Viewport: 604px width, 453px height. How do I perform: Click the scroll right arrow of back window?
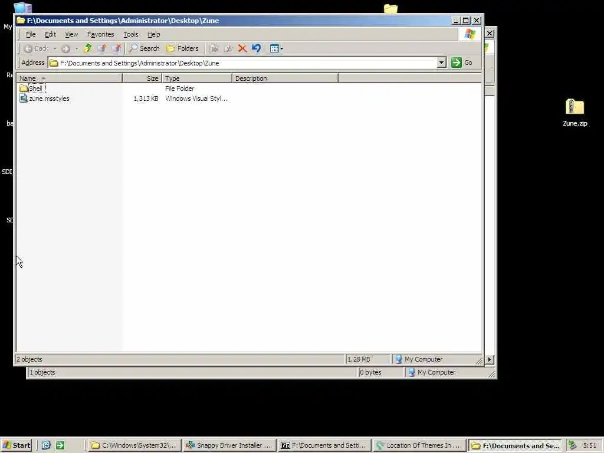490,359
